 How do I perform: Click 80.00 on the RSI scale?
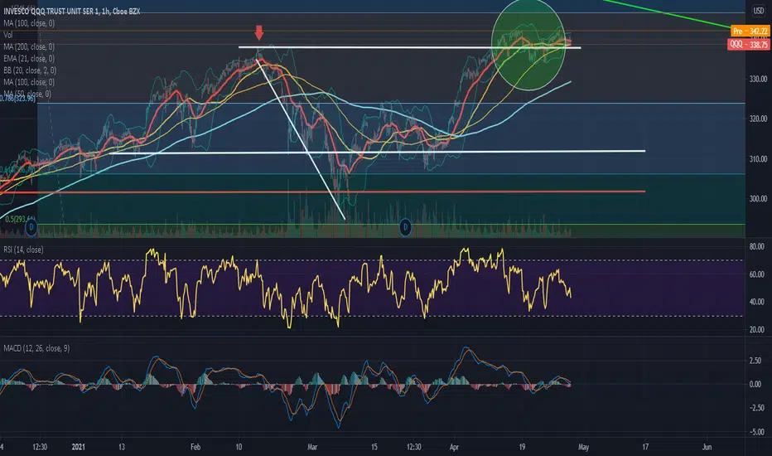(x=757, y=246)
